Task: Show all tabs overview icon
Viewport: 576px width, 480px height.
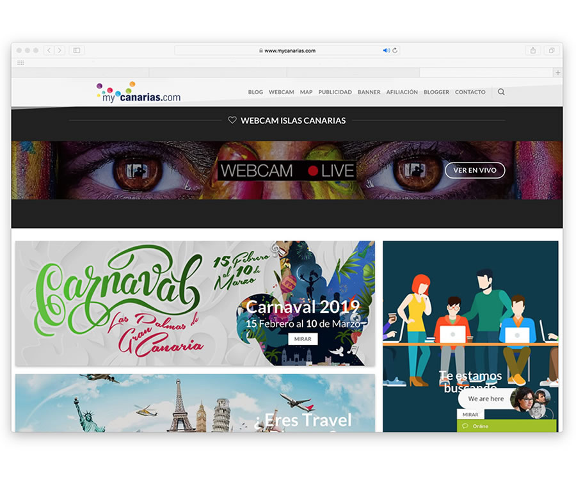Action: 551,51
